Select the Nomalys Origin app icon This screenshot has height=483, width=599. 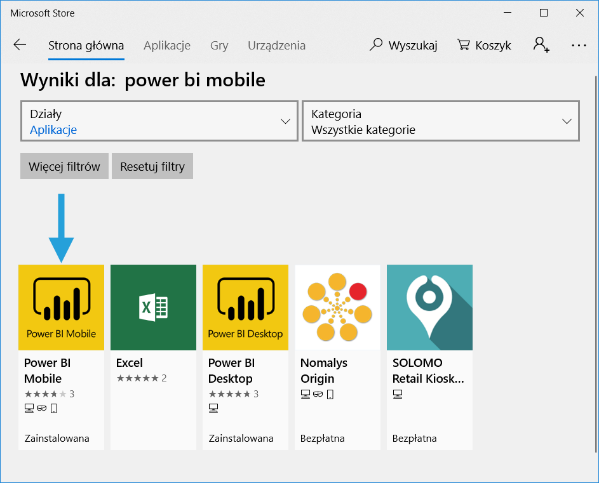point(337,307)
